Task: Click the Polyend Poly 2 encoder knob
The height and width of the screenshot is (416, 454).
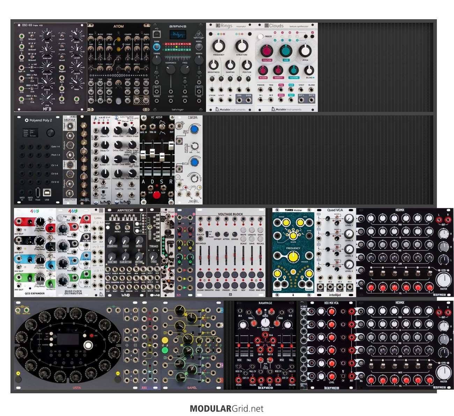Action: pos(51,133)
